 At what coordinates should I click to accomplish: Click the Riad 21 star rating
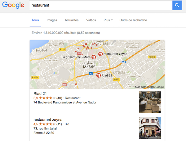[47, 98]
